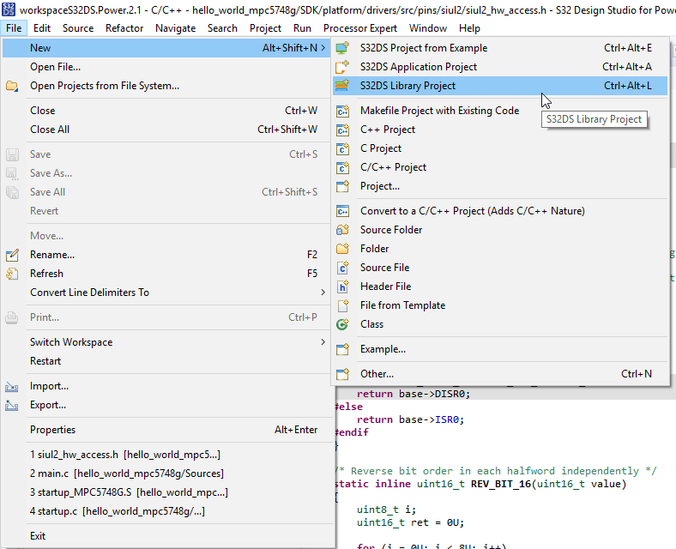
Task: Click the Folder icon in New submenu
Action: click(342, 249)
